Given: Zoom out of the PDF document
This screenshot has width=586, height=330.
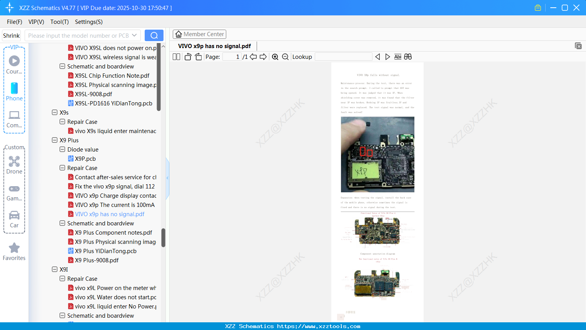Looking at the screenshot, I should coord(285,57).
